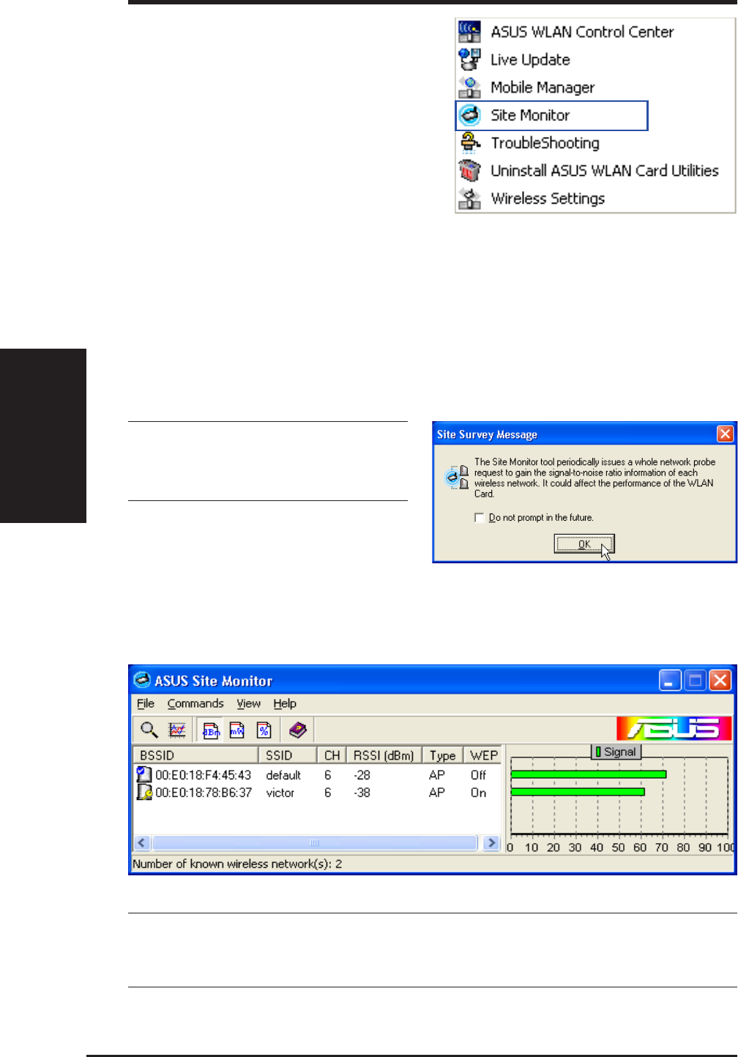Click the purple help book icon
Image resolution: width=738 pixels, height=1057 pixels.
(x=297, y=730)
